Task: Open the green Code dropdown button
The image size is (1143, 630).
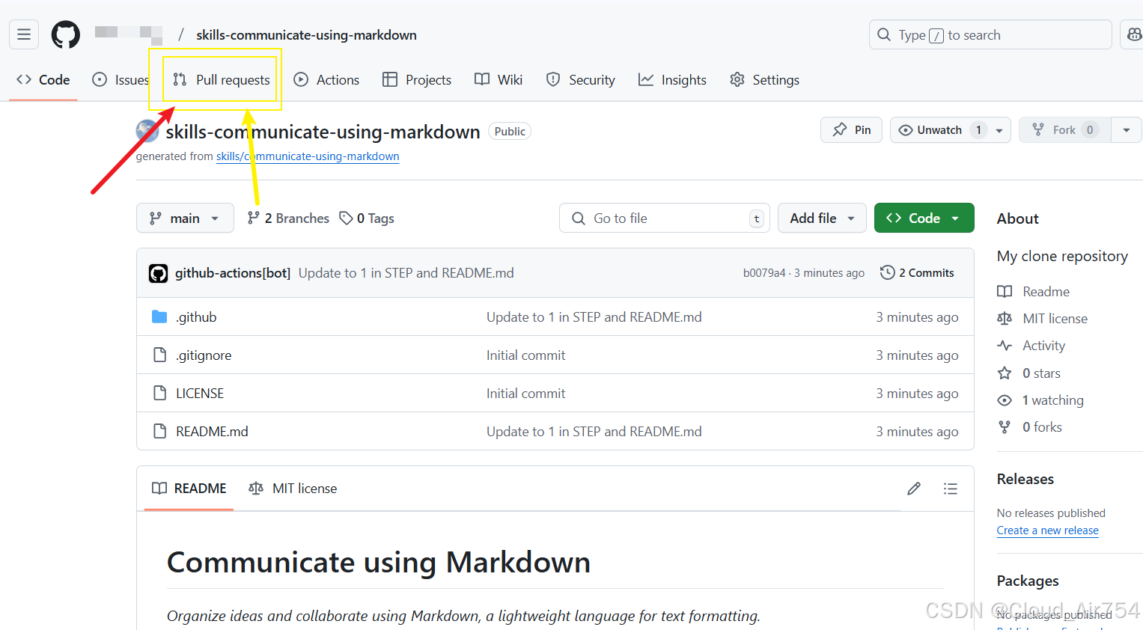Action: 924,218
